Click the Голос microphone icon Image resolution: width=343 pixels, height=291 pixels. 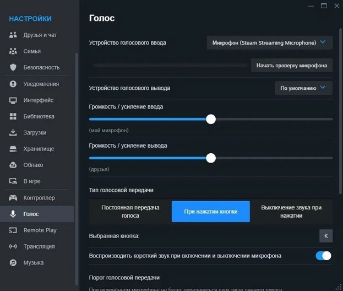(x=13, y=214)
